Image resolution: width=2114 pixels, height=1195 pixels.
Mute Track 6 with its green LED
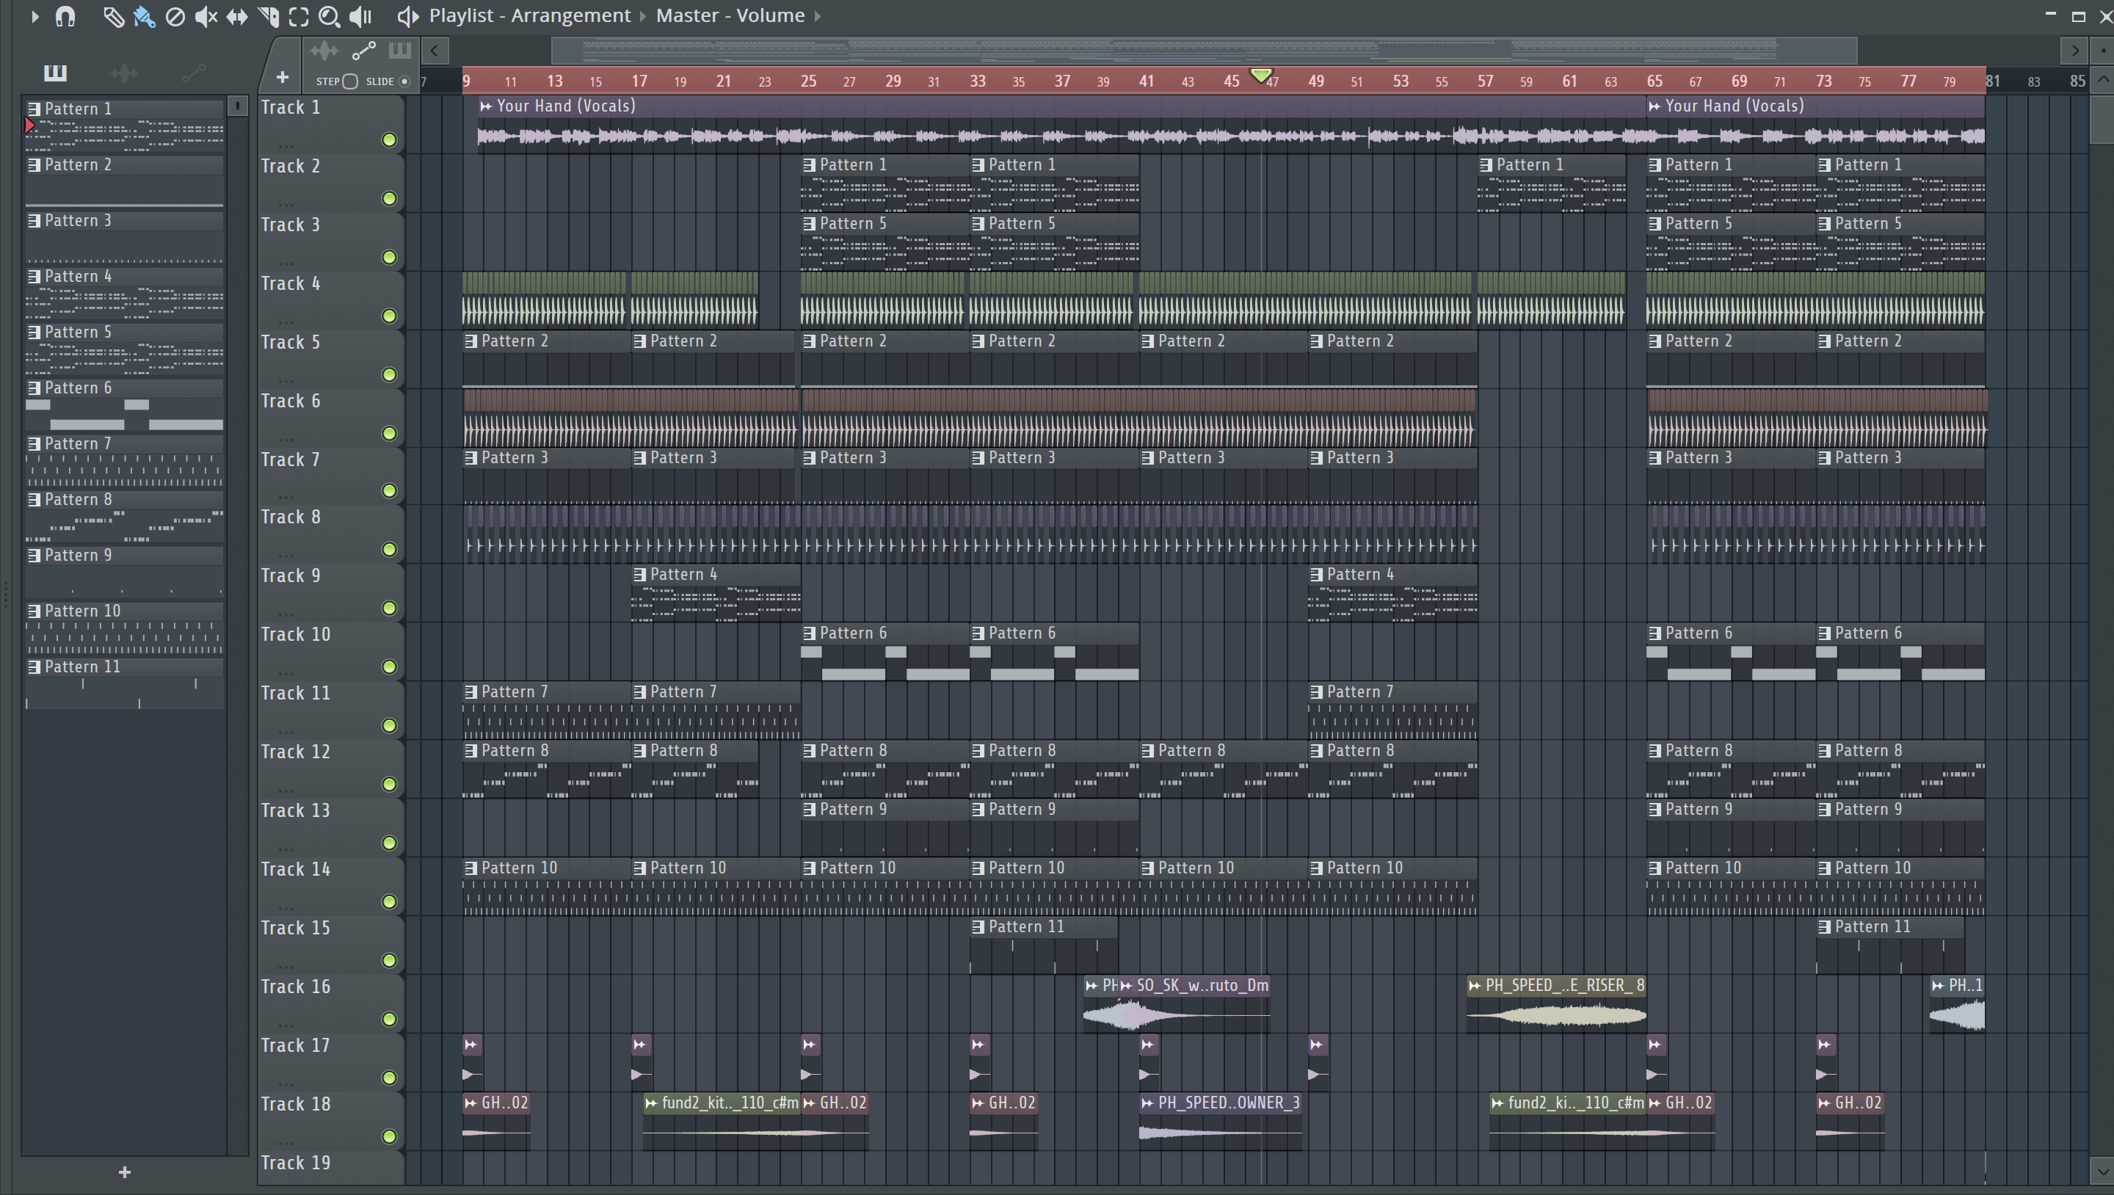tap(389, 433)
